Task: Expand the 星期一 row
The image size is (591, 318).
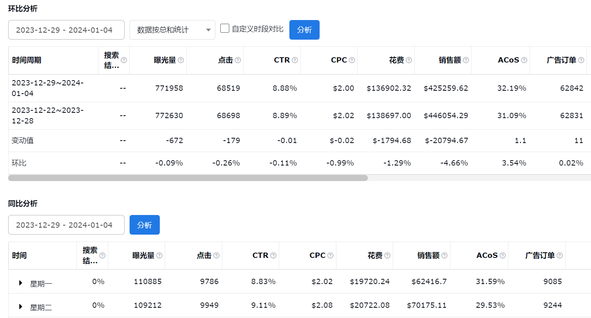Action: 21,283
